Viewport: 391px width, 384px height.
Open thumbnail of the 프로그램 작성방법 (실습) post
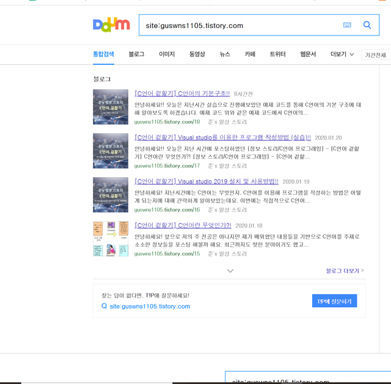tap(111, 151)
